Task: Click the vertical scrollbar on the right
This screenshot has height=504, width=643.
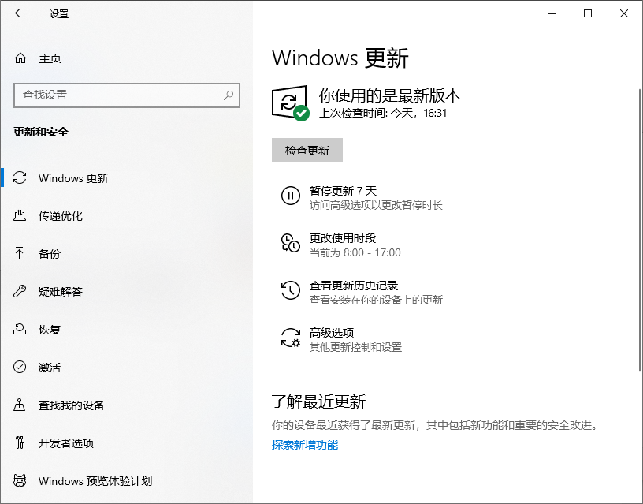Action: [640, 230]
